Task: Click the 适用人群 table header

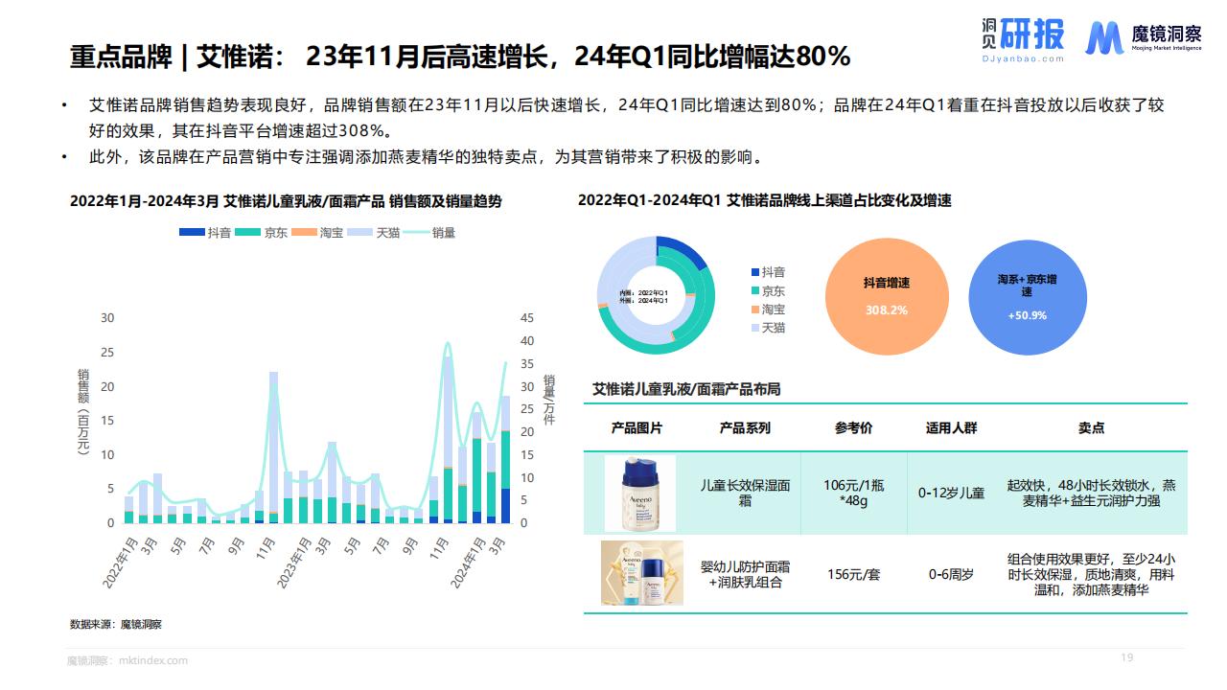Action: tap(951, 427)
